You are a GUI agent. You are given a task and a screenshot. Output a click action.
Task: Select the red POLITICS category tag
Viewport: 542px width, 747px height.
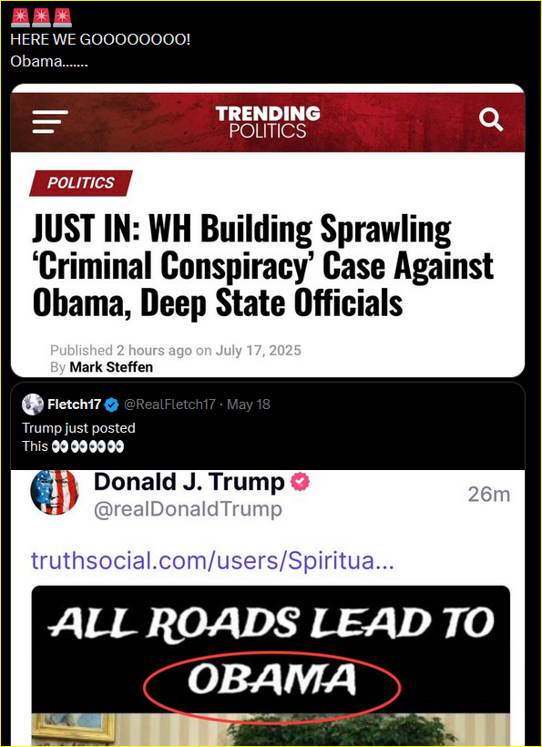(x=81, y=183)
